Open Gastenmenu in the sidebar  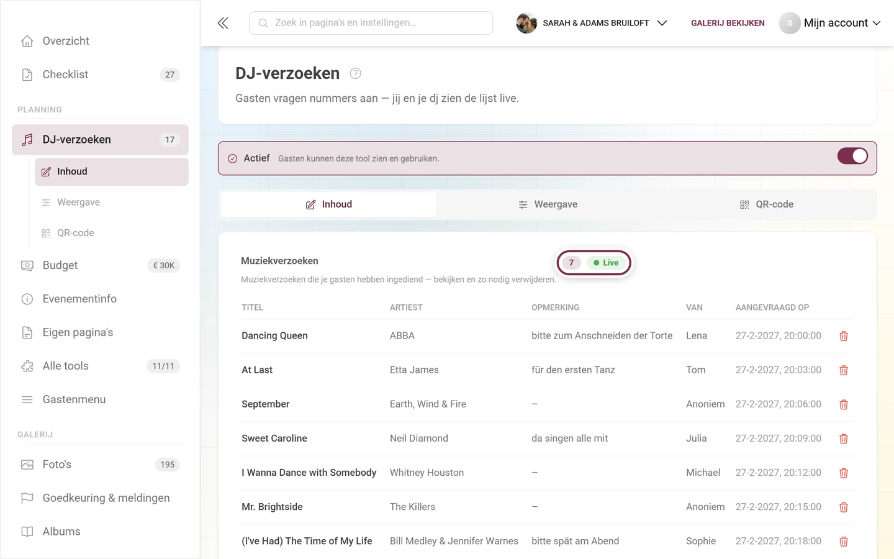coord(100,399)
